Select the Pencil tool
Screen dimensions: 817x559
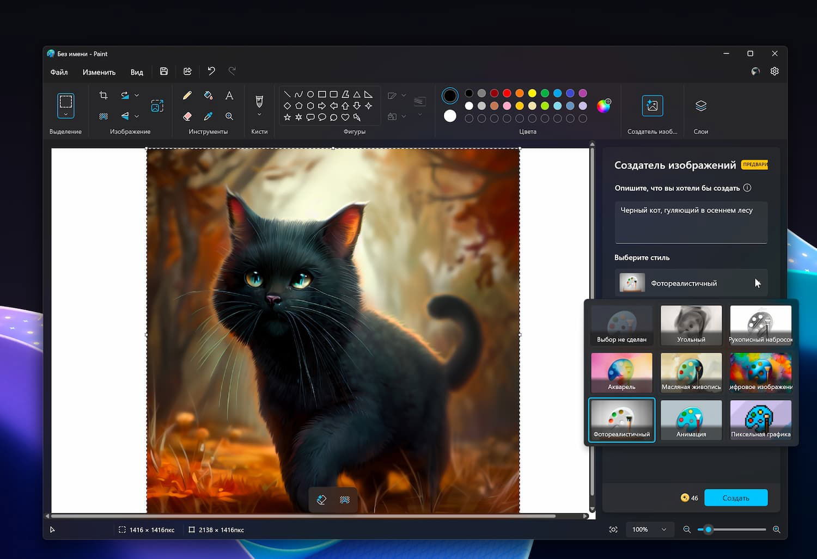pyautogui.click(x=187, y=95)
